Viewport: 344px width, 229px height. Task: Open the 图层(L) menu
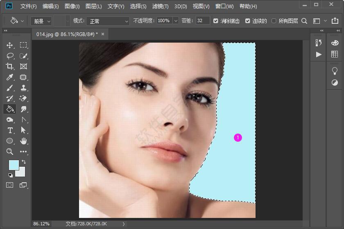(x=94, y=7)
